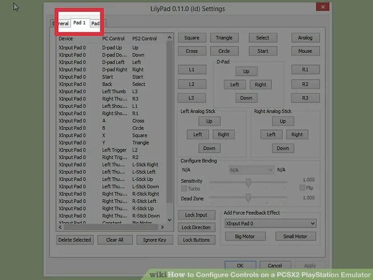
Task: Click the Select binding button
Action: pos(263,38)
